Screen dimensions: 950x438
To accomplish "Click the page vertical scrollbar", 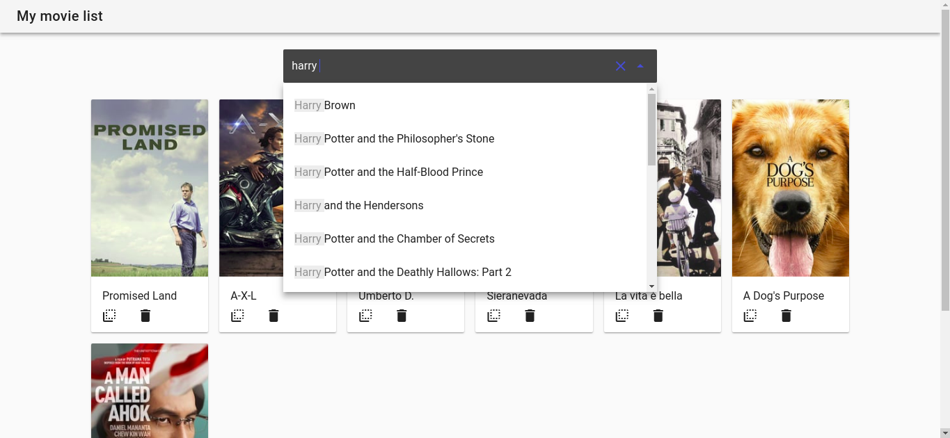I will [x=945, y=160].
